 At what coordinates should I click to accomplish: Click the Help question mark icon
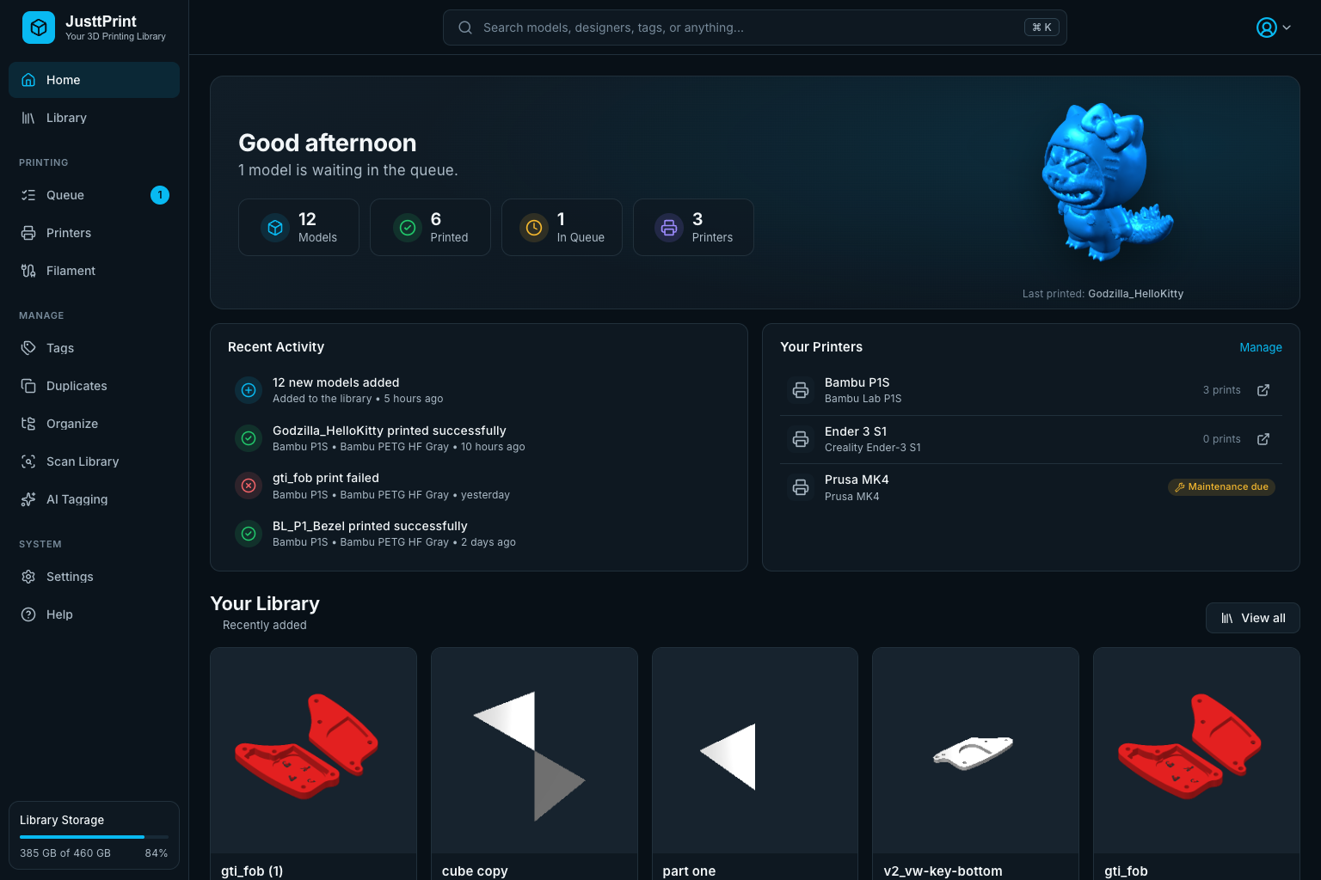28,614
